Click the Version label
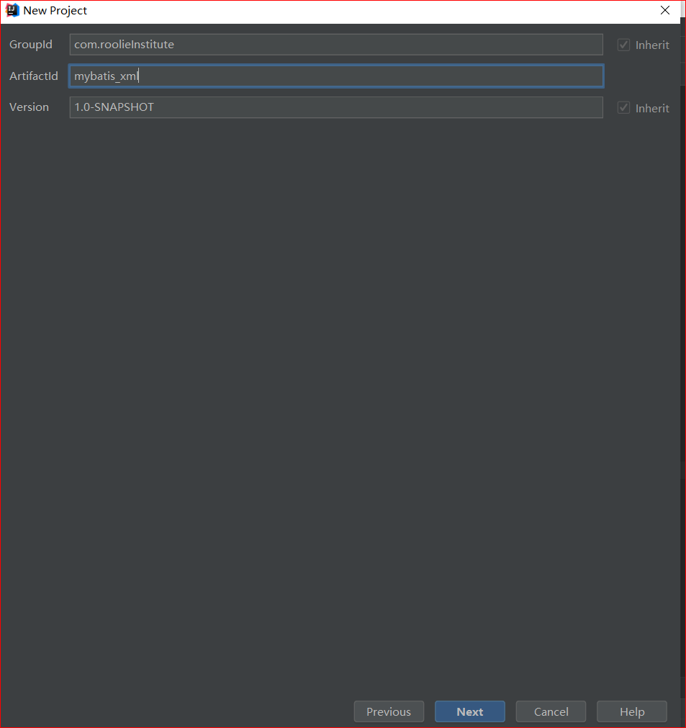 29,107
